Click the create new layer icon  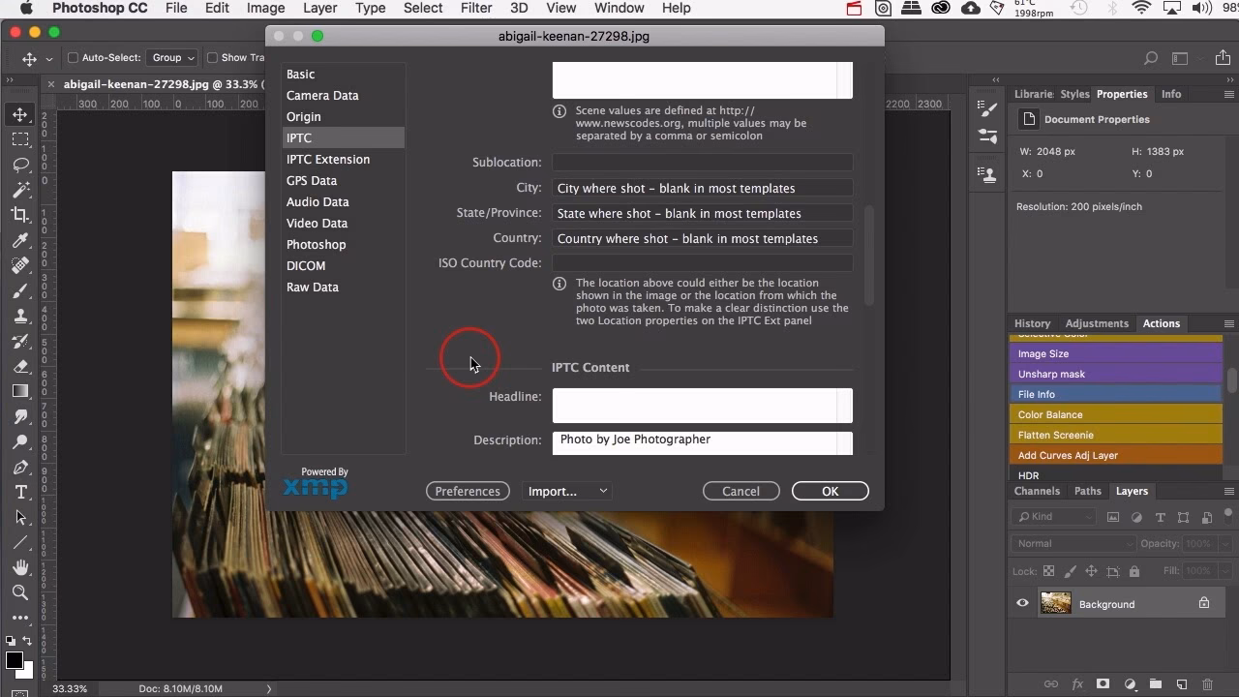click(1181, 684)
